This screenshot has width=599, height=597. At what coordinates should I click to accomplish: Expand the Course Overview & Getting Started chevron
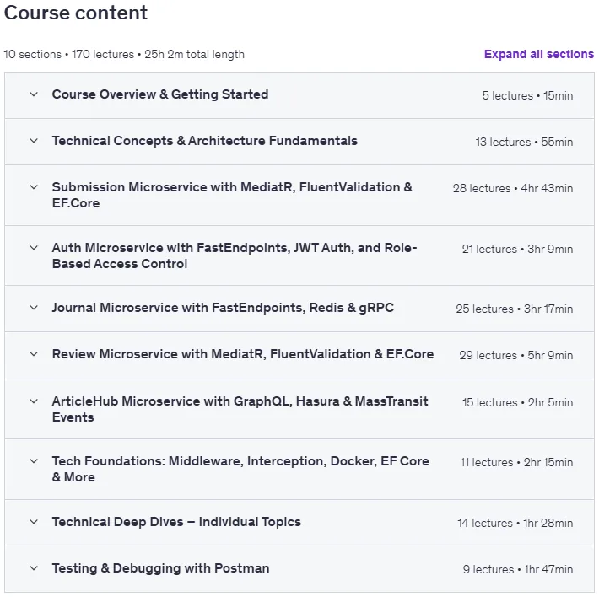(x=34, y=94)
